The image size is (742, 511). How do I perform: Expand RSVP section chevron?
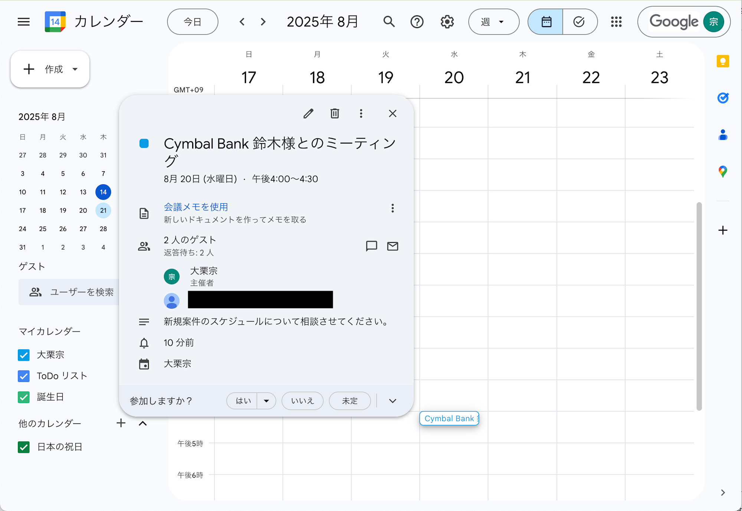393,401
